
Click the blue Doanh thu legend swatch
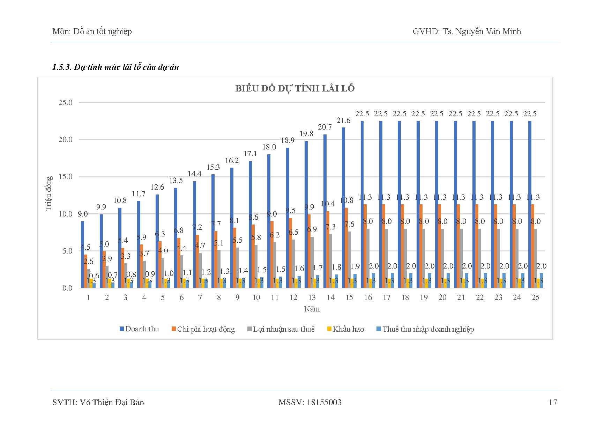pyautogui.click(x=122, y=329)
